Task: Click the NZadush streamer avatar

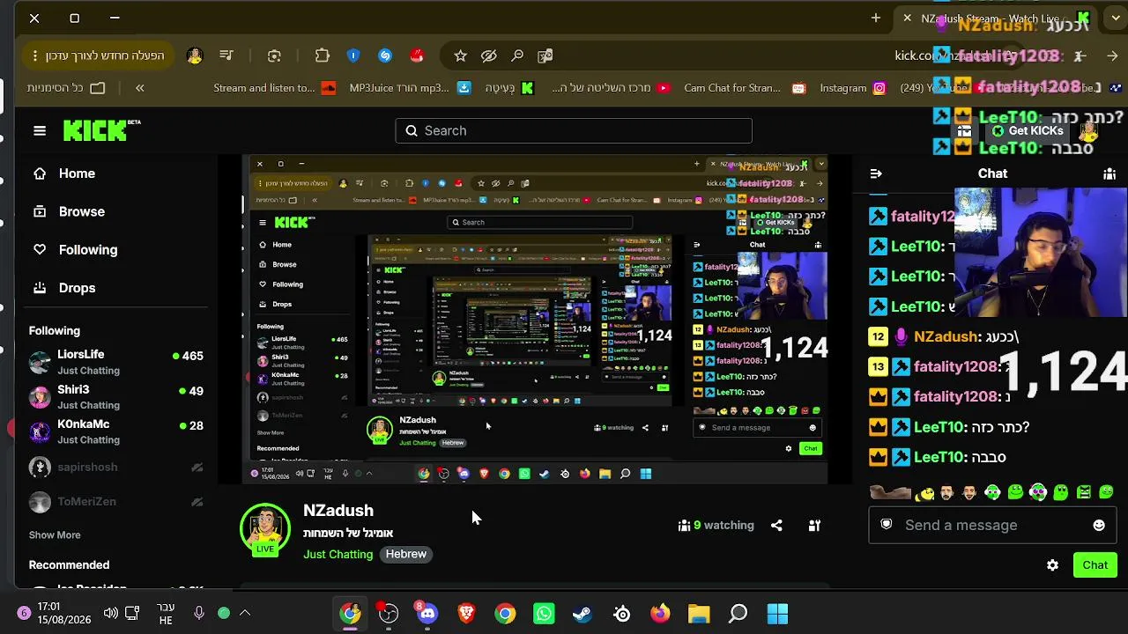Action: click(265, 530)
